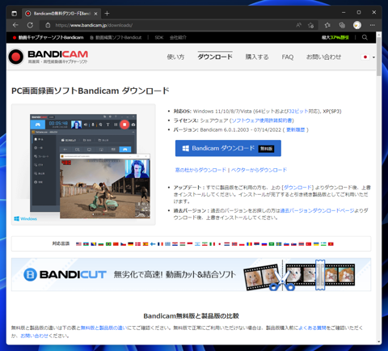This screenshot has width=388, height=351.
Task: View site info via the lock icon
Action: tap(48, 25)
